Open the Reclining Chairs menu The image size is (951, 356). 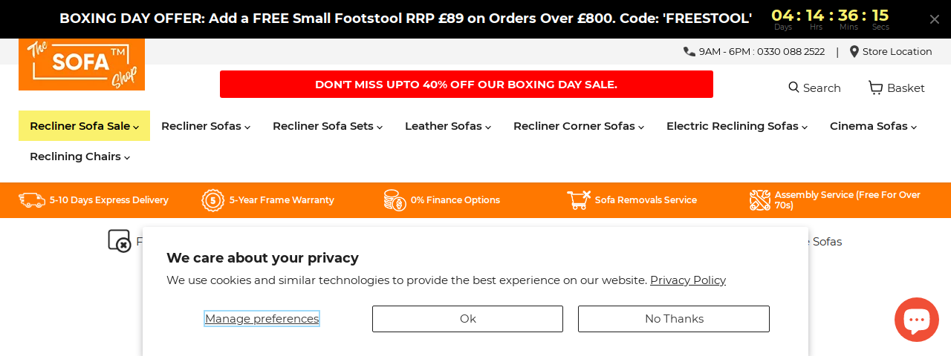[79, 156]
